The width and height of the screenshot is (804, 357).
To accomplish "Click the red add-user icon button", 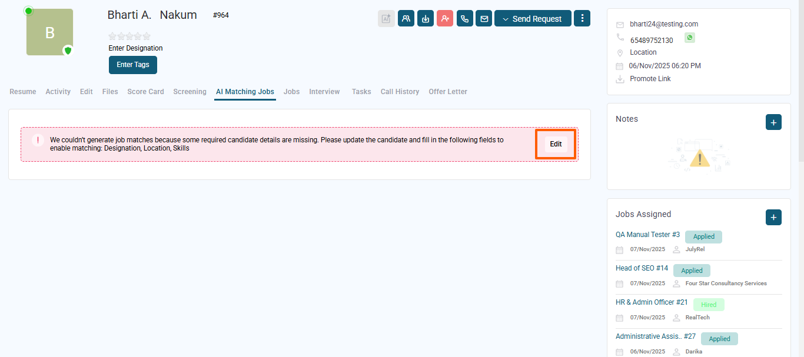I will coord(445,19).
